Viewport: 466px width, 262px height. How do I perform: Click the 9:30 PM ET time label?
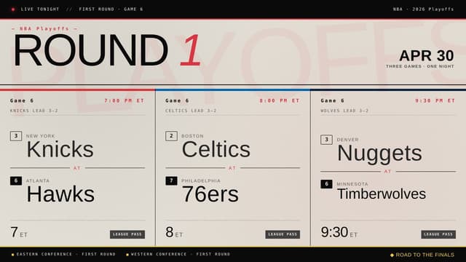tap(435, 100)
